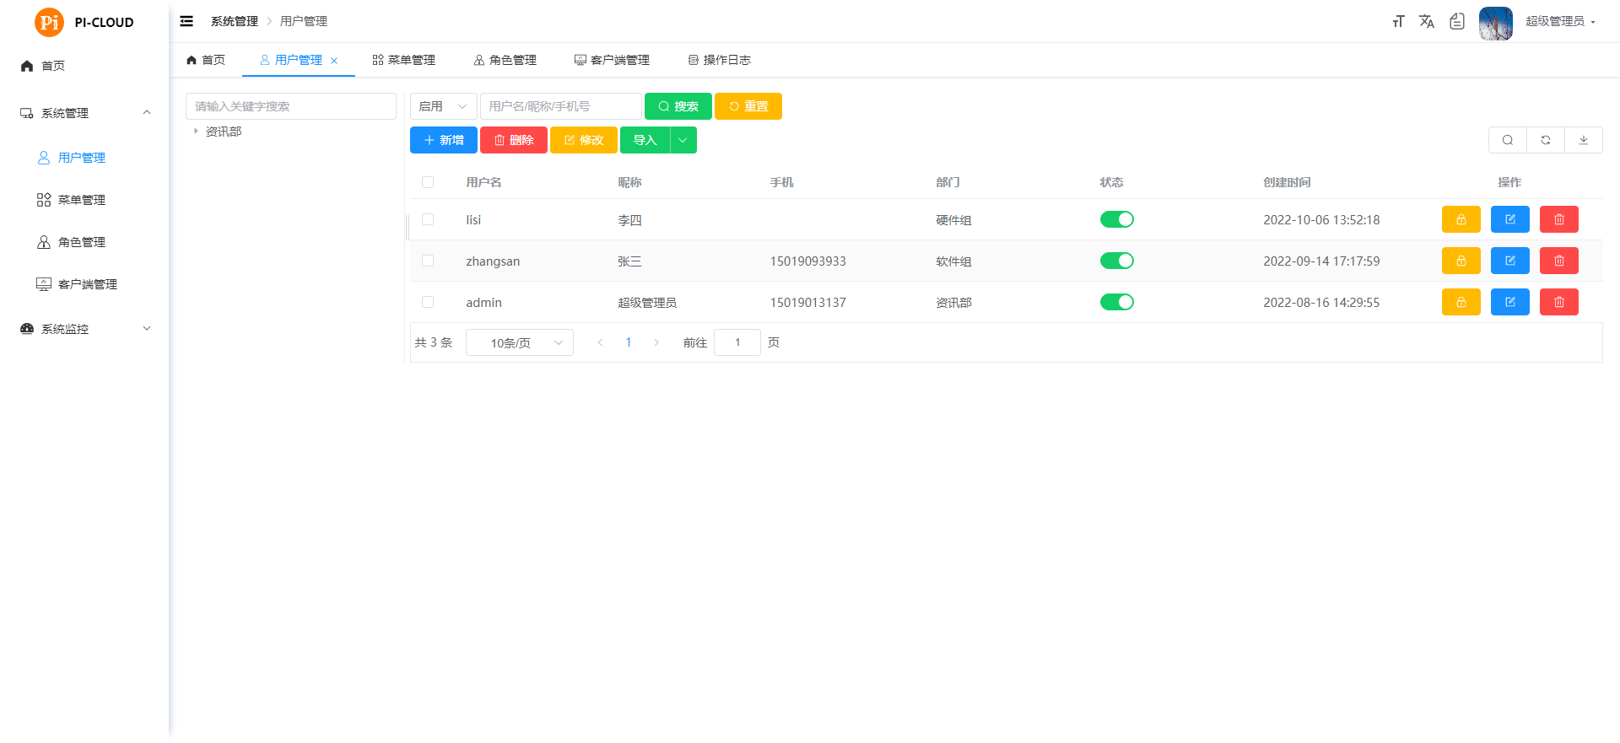The image size is (1620, 743).
Task: Go to 首页 in sidebar
Action: pos(84,66)
